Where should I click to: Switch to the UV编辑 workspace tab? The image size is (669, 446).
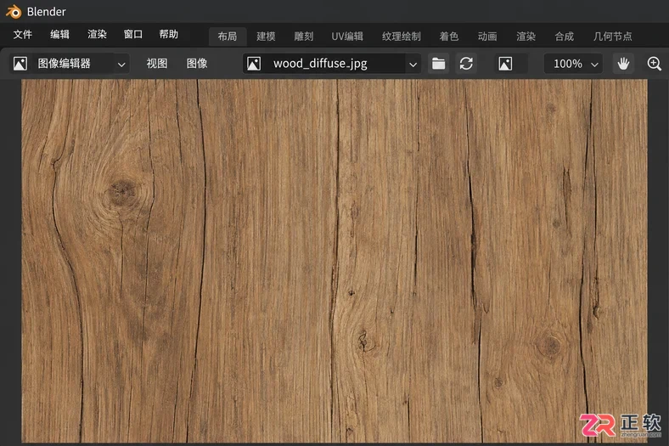click(x=347, y=37)
